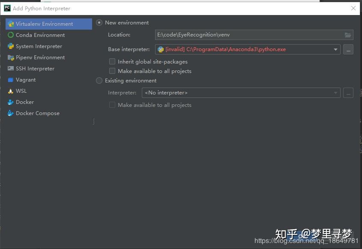The width and height of the screenshot is (362, 249).
Task: Select Virtualenv Environment in sidebar
Action: pos(49,24)
